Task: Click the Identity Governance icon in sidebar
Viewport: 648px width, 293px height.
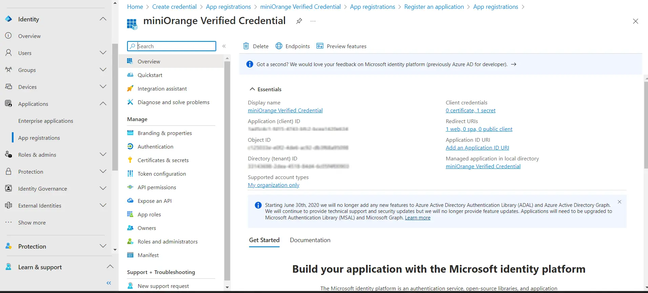Action: coord(8,188)
